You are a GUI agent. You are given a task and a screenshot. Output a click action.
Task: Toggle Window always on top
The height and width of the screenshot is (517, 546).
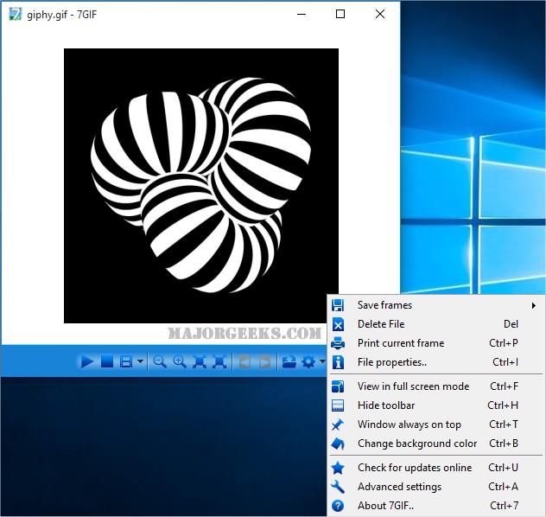409,424
